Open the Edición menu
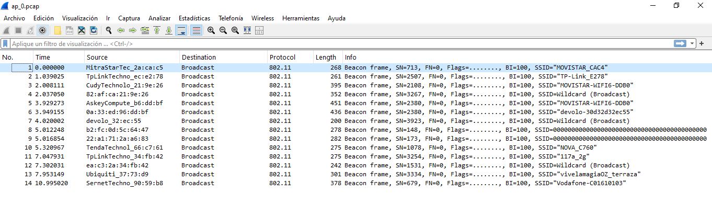This screenshot has height=204, width=712. pyautogui.click(x=43, y=18)
